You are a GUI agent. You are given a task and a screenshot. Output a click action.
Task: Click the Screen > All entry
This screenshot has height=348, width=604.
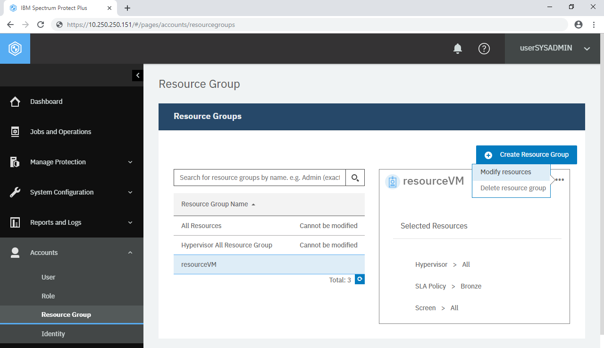coord(437,308)
